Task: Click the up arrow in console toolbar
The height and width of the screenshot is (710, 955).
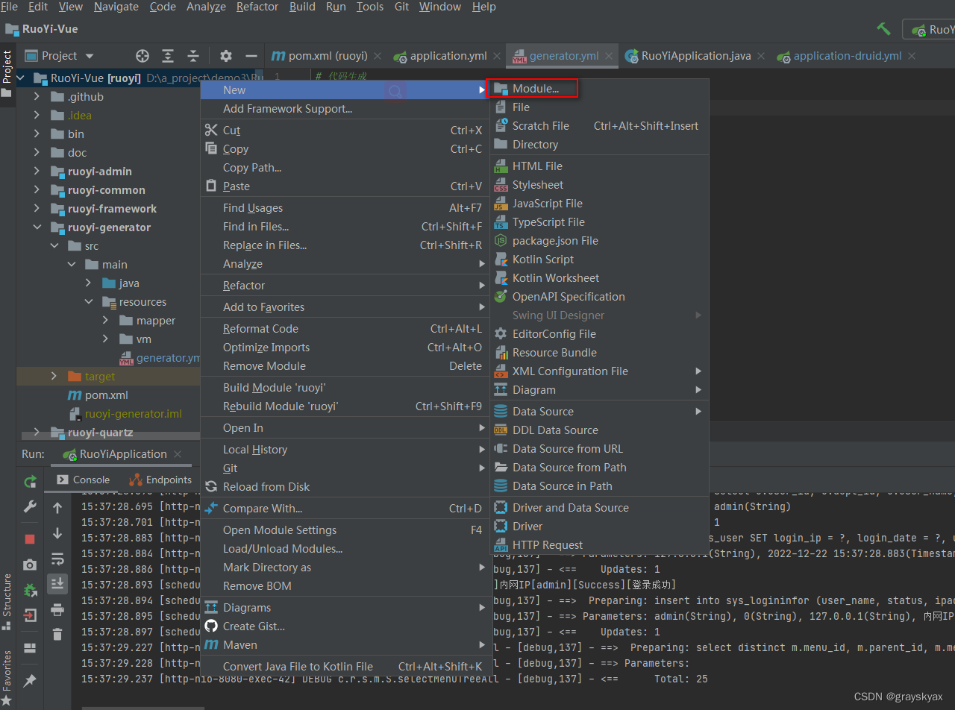Action: (57, 508)
